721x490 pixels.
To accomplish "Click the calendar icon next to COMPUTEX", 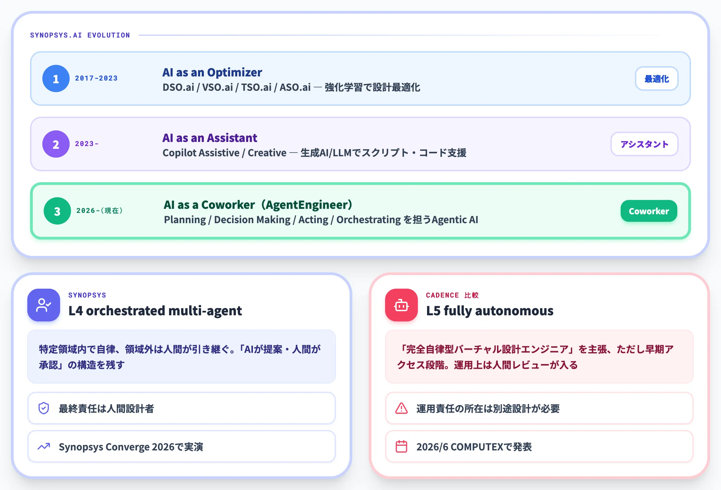I will (401, 446).
